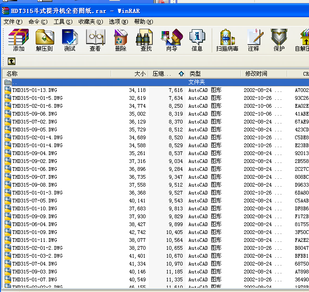The height and width of the screenshot is (292, 309).
Task: Click the Test (测试) archive icon
Action: 70,40
